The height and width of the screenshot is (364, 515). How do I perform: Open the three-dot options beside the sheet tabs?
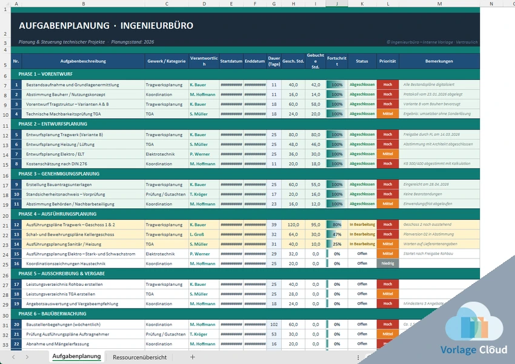[358, 357]
